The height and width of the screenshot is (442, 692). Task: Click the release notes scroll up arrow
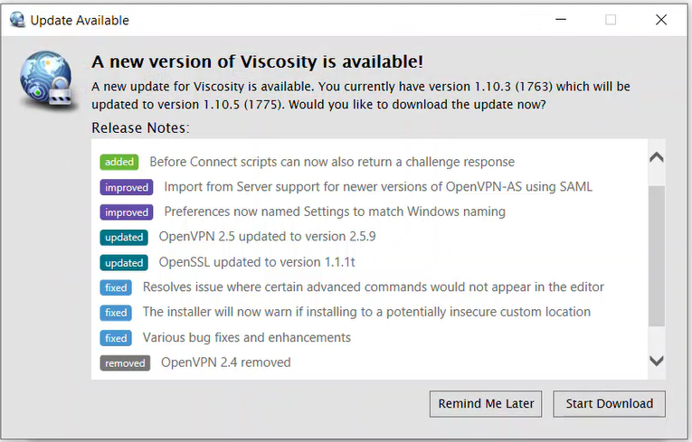point(657,157)
